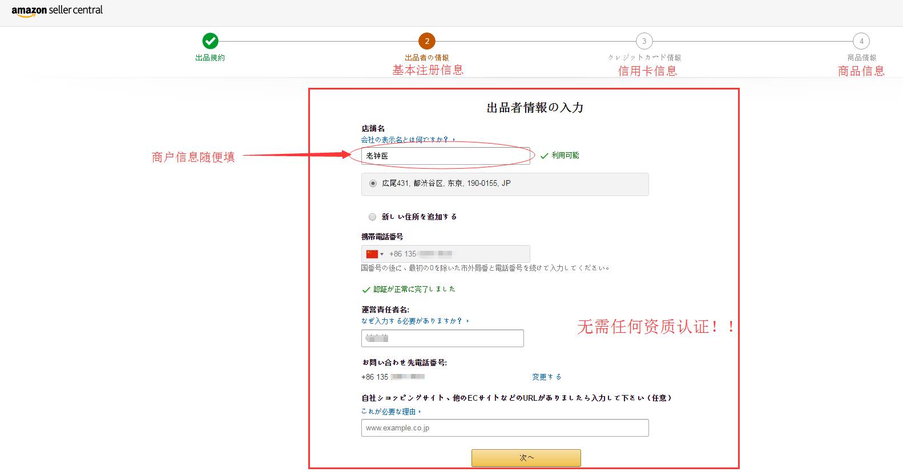Open the country code dropdown arrow
The image size is (903, 472).
pyautogui.click(x=382, y=254)
